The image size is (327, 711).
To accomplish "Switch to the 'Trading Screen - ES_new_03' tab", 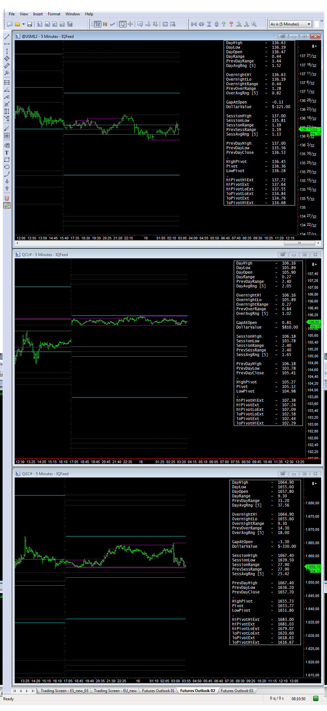I will (65, 690).
